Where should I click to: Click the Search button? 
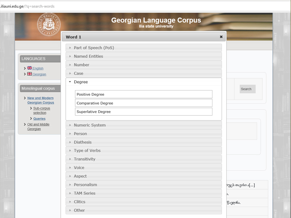(247, 89)
